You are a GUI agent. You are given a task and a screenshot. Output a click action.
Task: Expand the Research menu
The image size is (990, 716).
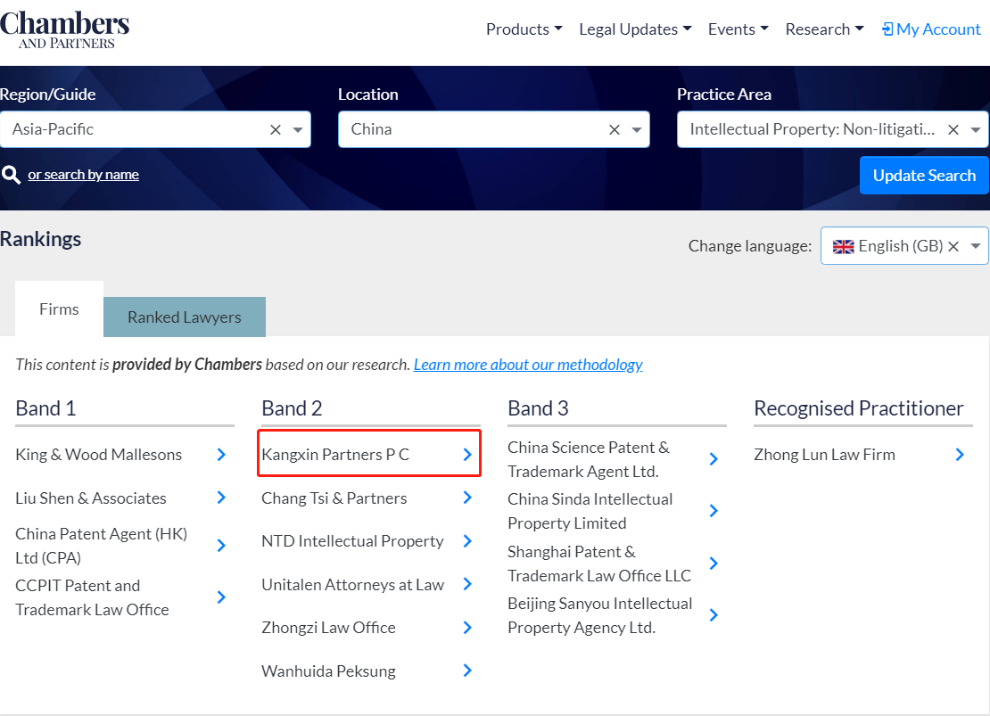tap(825, 29)
